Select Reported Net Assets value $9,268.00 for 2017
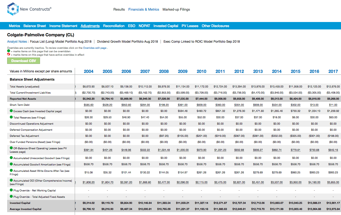 tap(333, 99)
